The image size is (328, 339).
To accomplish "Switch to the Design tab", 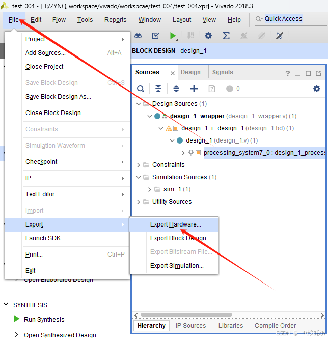I will 190,72.
